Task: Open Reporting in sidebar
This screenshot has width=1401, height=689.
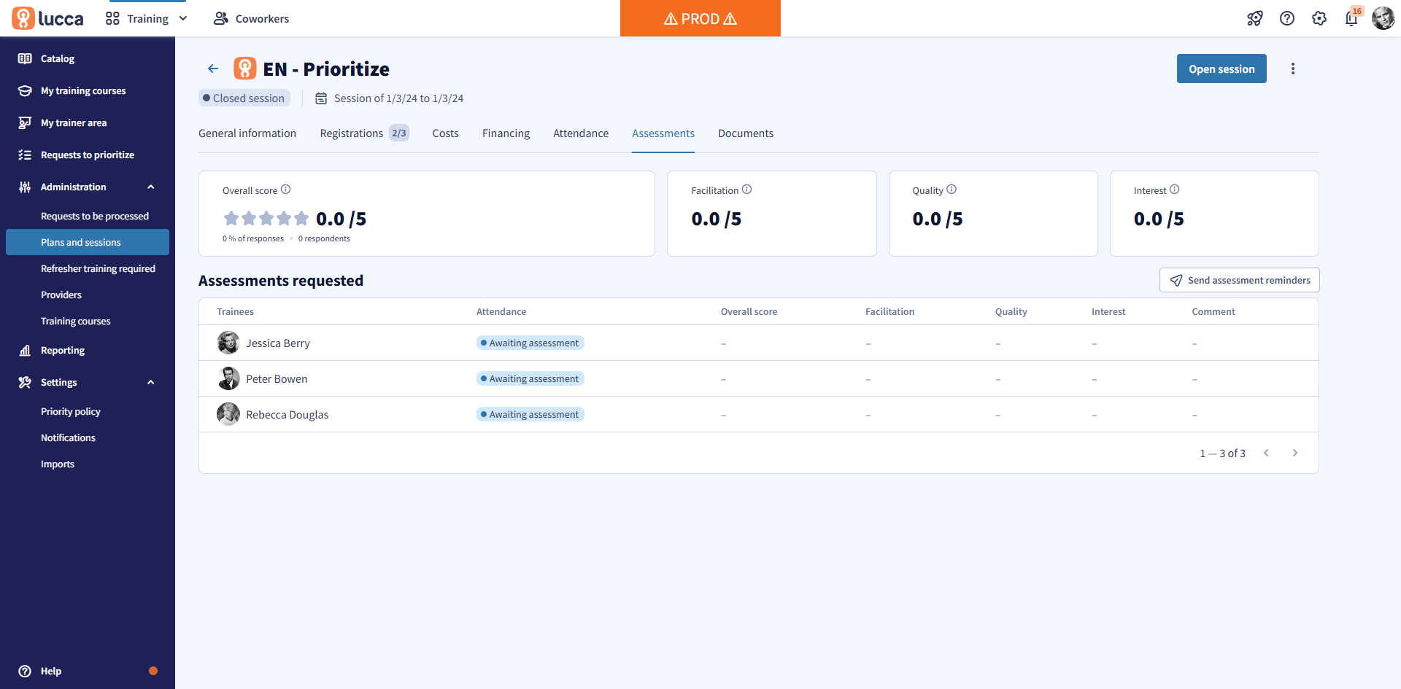Action: point(88,350)
